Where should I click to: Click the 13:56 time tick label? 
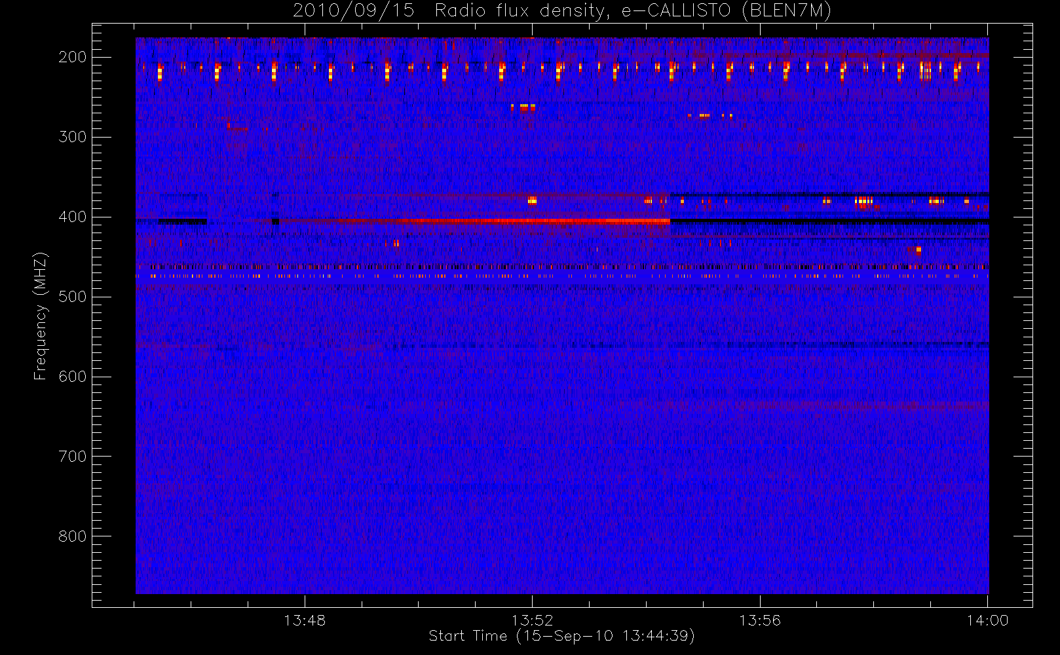tap(760, 620)
